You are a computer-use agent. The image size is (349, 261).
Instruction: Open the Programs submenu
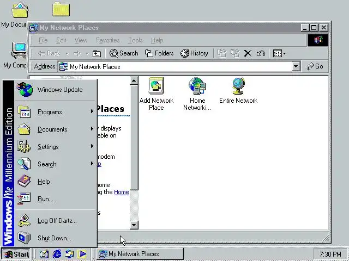click(56, 112)
